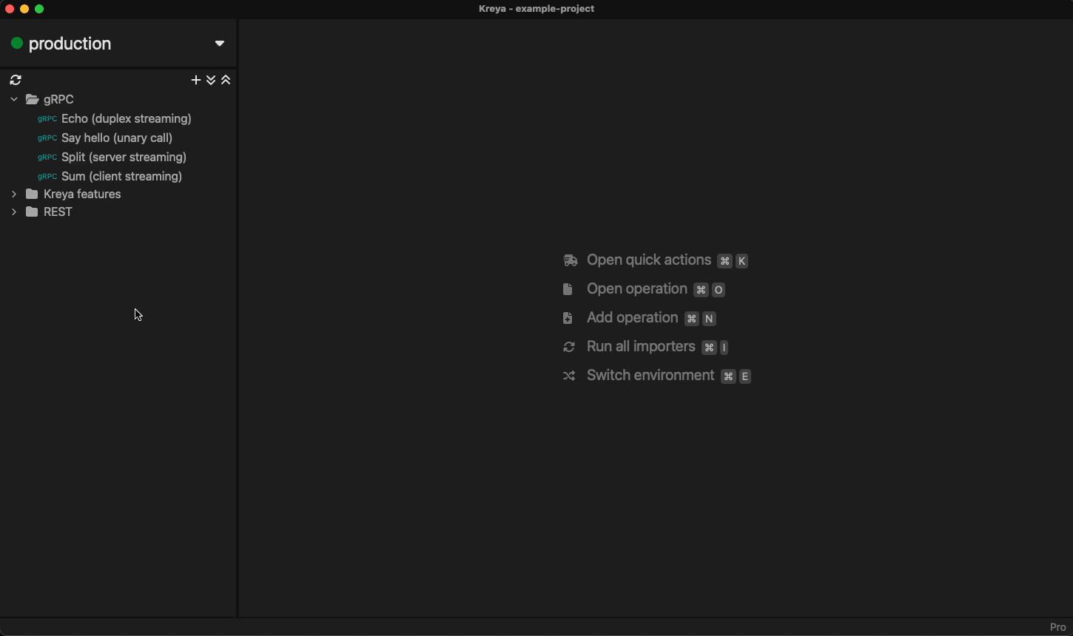Click Run all importers link
Image resolution: width=1073 pixels, height=636 pixels.
coord(640,347)
